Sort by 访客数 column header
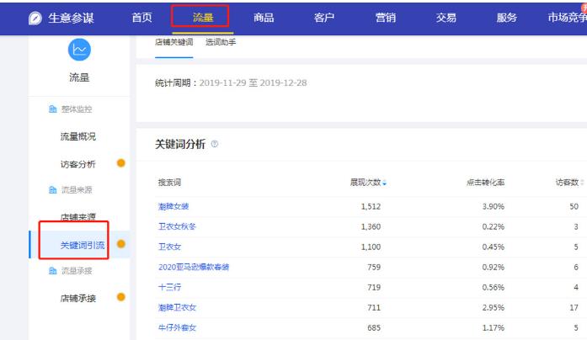 pos(568,183)
